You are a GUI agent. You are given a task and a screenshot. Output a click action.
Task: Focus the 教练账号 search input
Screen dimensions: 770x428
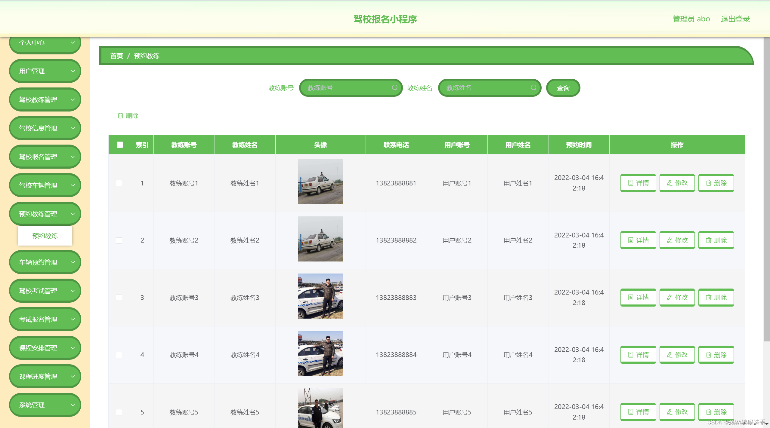pyautogui.click(x=351, y=88)
